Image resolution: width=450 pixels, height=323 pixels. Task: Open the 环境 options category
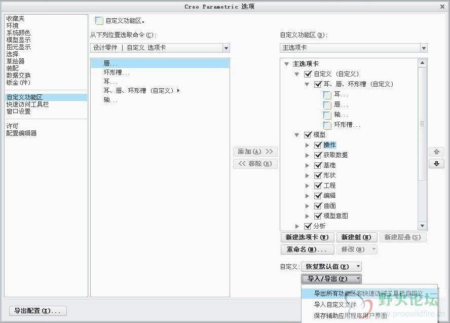coord(12,26)
